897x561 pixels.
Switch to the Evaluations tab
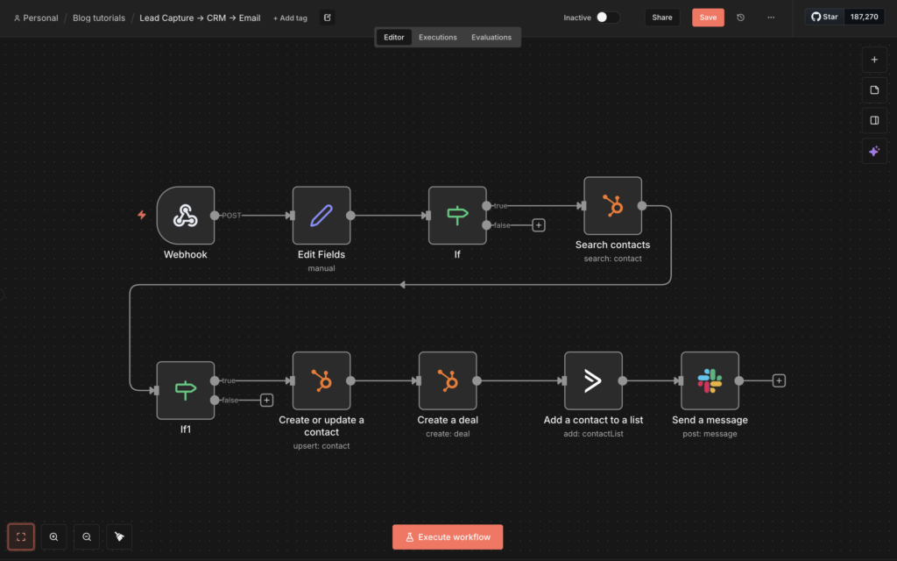[x=491, y=37]
